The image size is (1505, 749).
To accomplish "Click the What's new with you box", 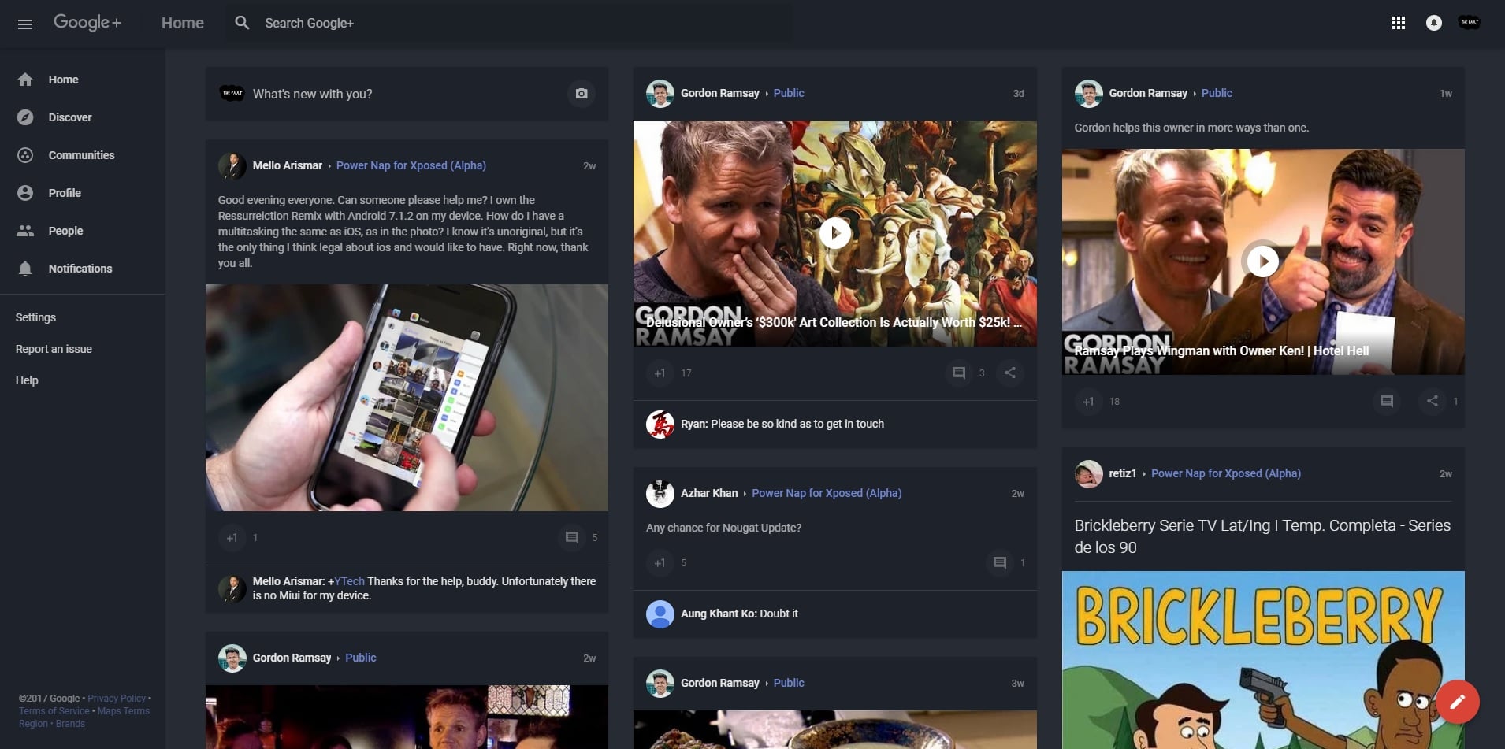I will [407, 94].
